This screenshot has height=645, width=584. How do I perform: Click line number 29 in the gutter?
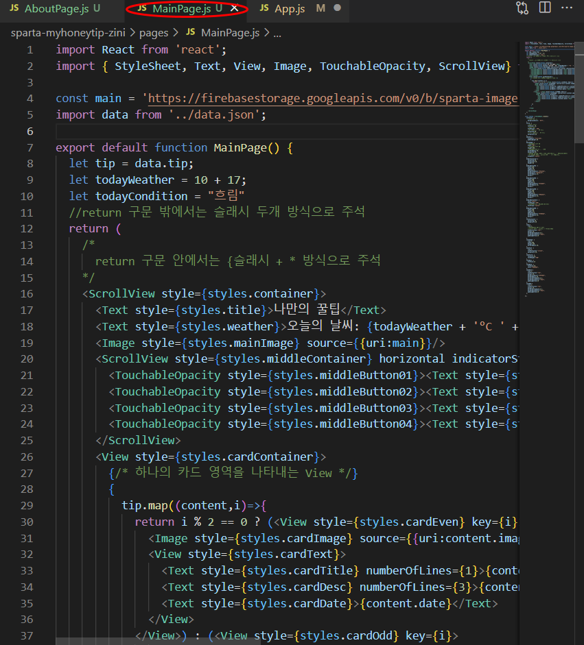click(27, 506)
